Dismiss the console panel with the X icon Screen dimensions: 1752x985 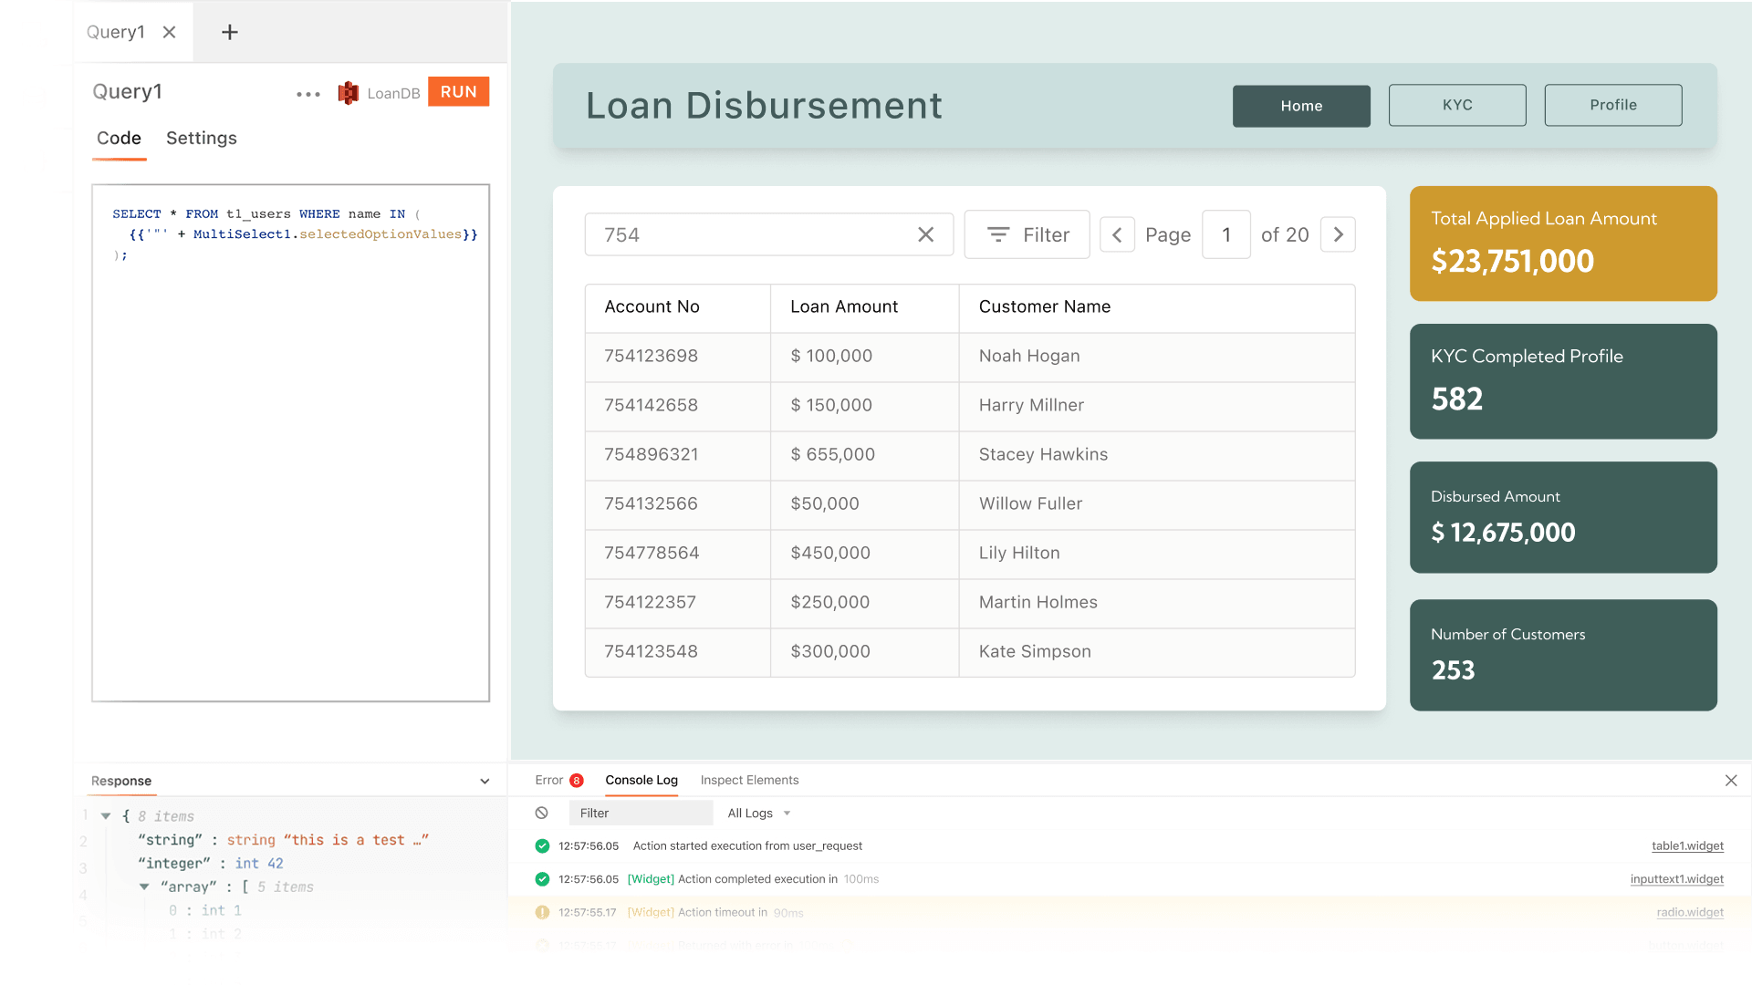point(1730,781)
